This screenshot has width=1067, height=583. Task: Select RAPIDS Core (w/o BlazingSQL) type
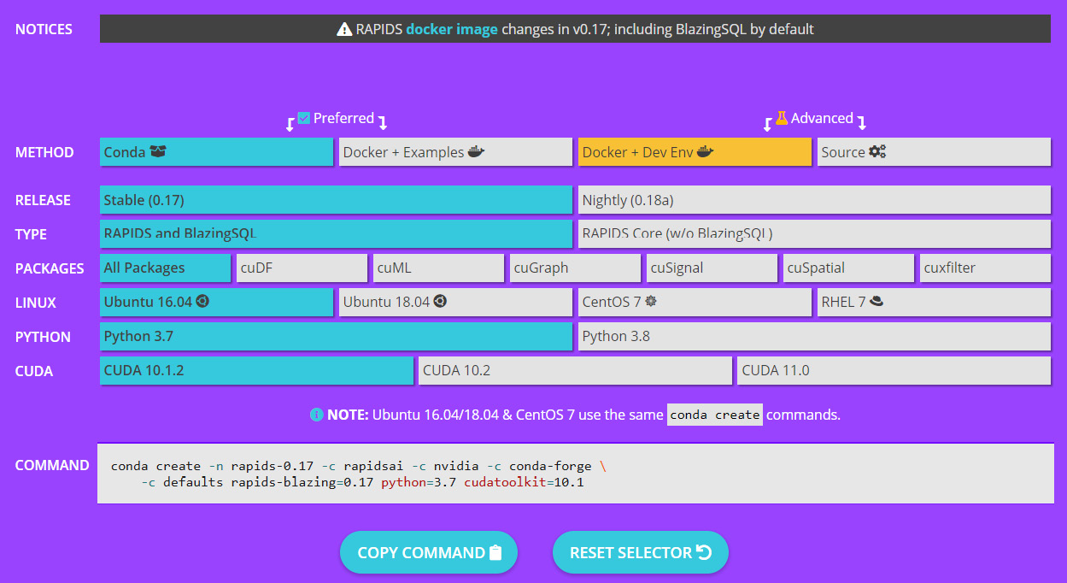click(x=814, y=234)
